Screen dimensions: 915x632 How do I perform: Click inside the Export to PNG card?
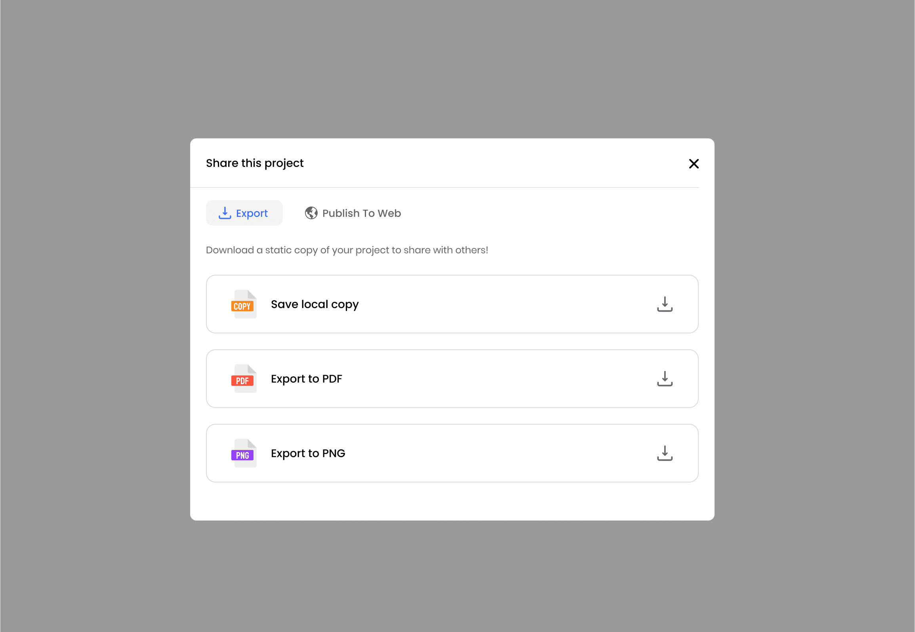click(452, 453)
